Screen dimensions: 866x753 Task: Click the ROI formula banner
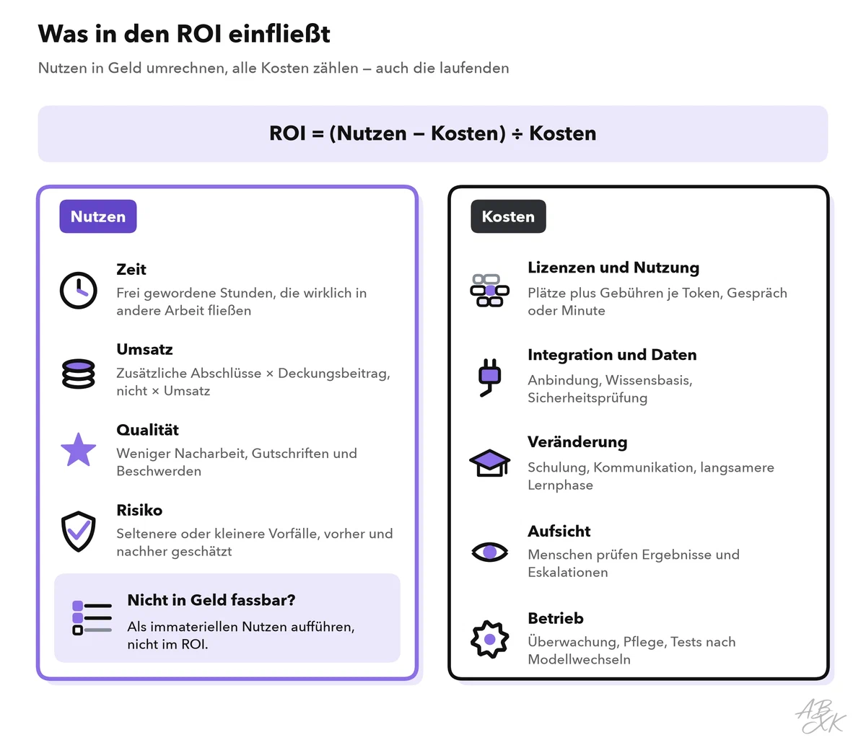(433, 133)
